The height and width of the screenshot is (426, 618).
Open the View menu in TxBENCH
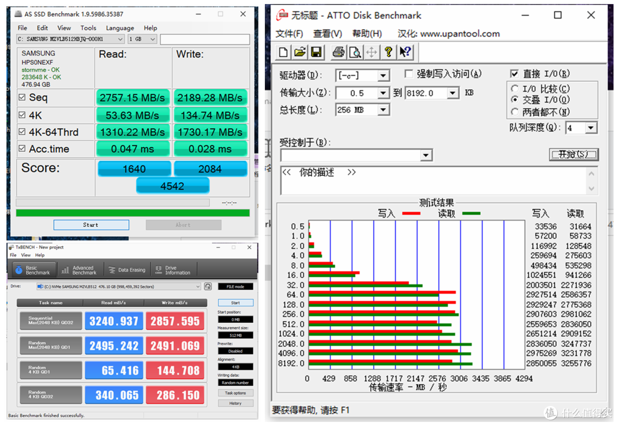point(26,255)
